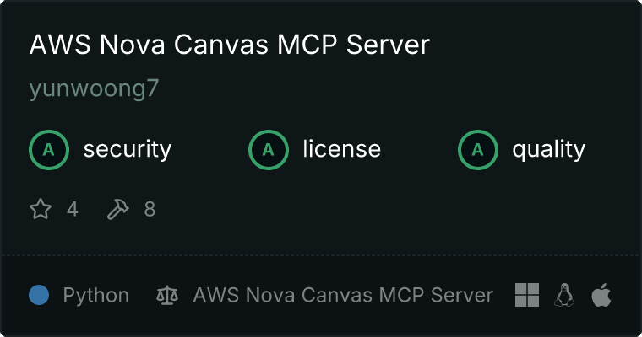Click the hammer tools icon
The image size is (642, 337).
click(118, 209)
